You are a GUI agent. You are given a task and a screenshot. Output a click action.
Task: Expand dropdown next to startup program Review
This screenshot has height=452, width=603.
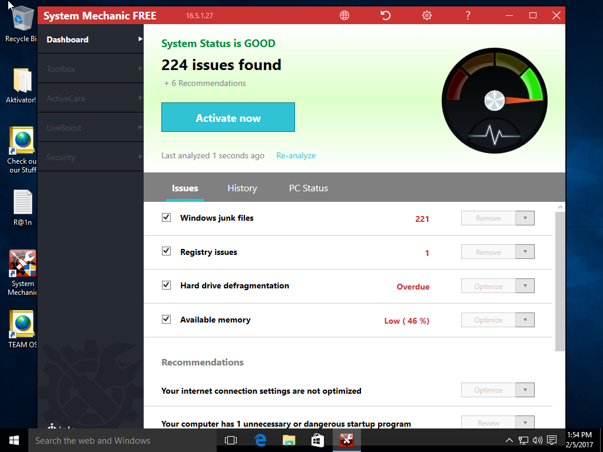click(x=525, y=423)
